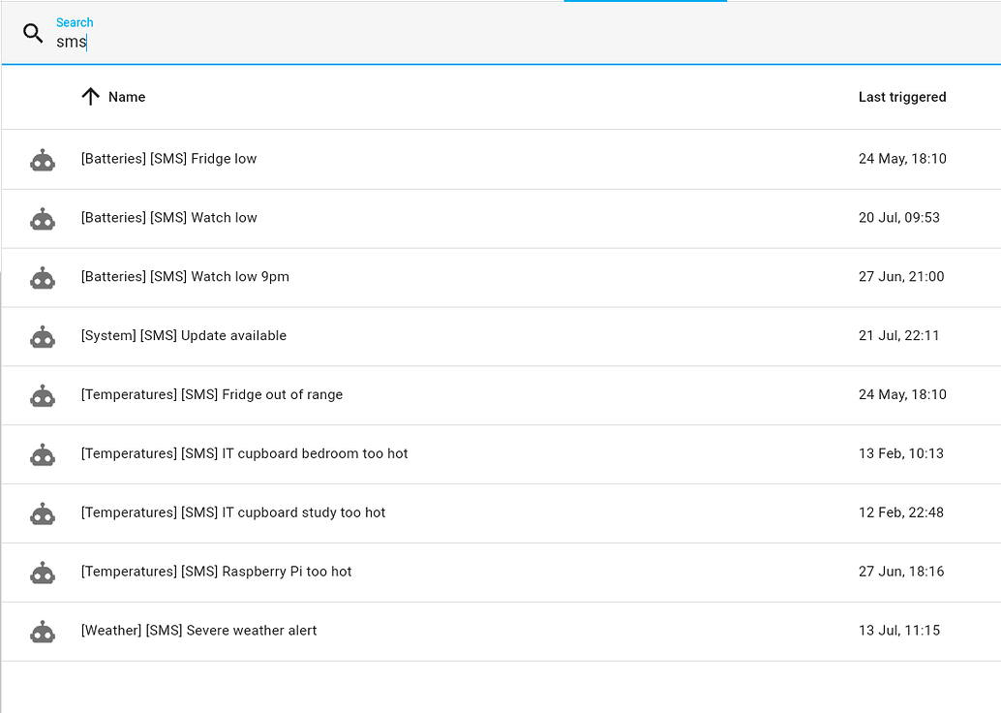Click the robot icon beside [Batteries] [SMS] Fridge low
1001x713 pixels.
(43, 159)
